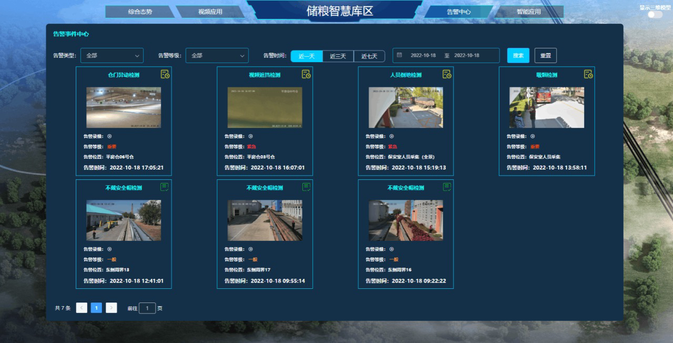The height and width of the screenshot is (343, 673).
Task: Click status icon on 人员倒地检测 card
Action: click(x=447, y=74)
